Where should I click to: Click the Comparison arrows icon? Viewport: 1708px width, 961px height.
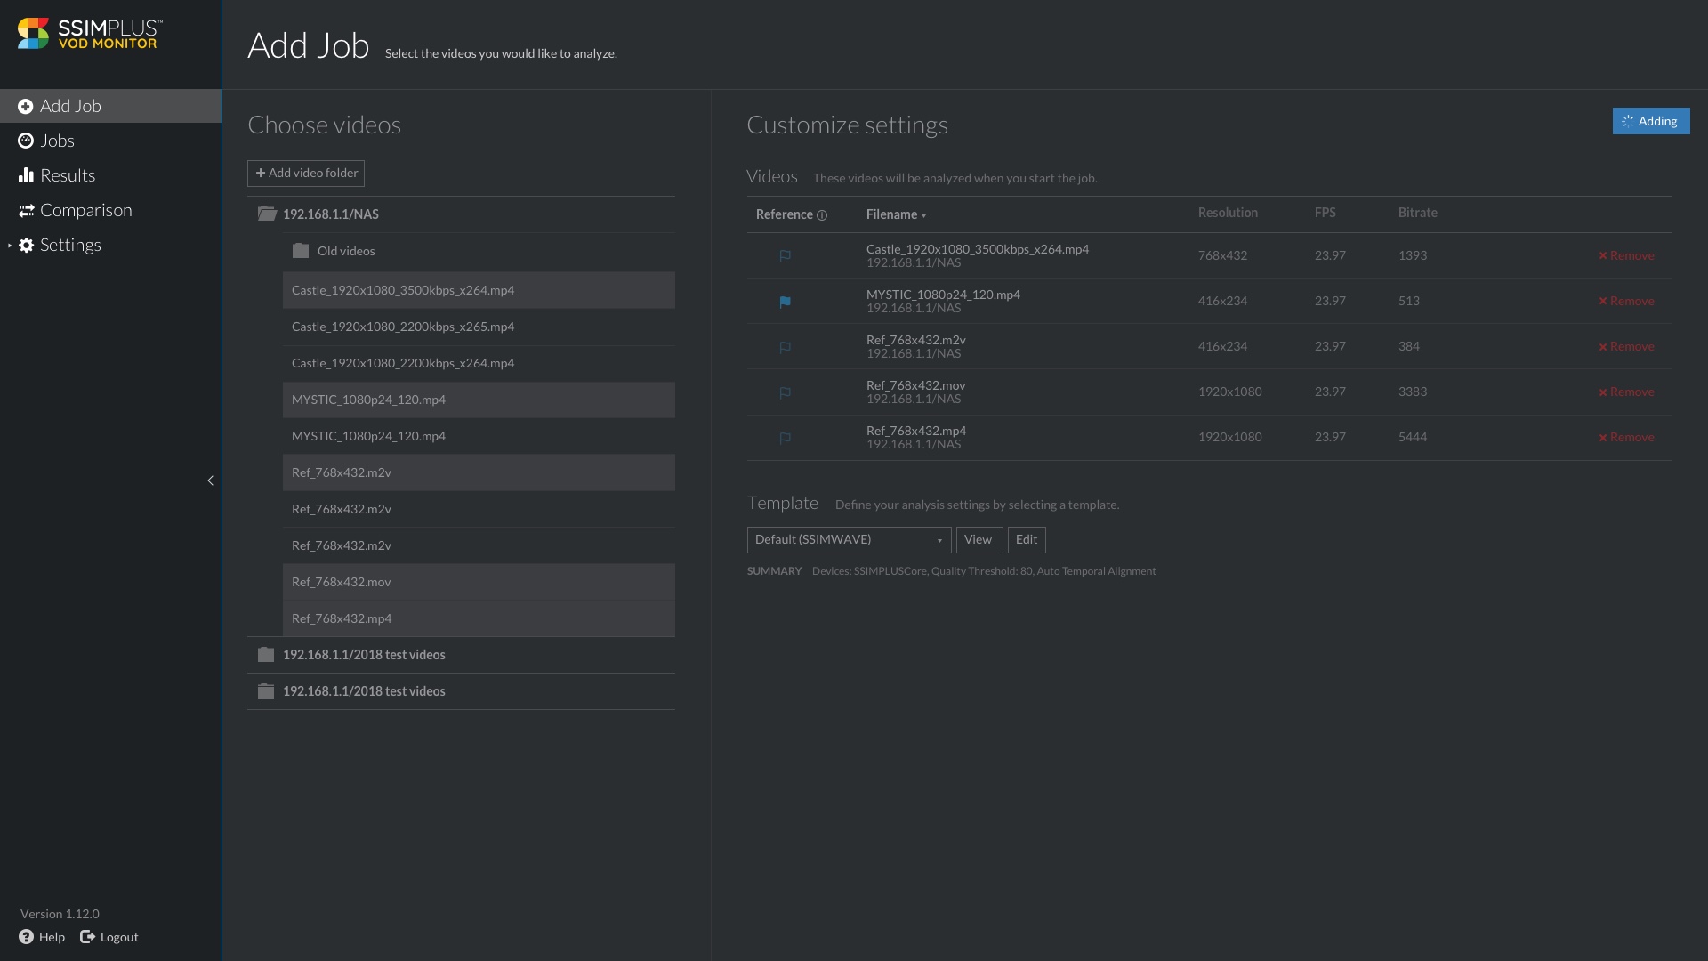point(26,210)
